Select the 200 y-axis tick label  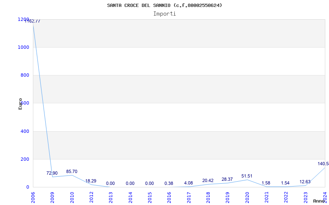(25, 159)
